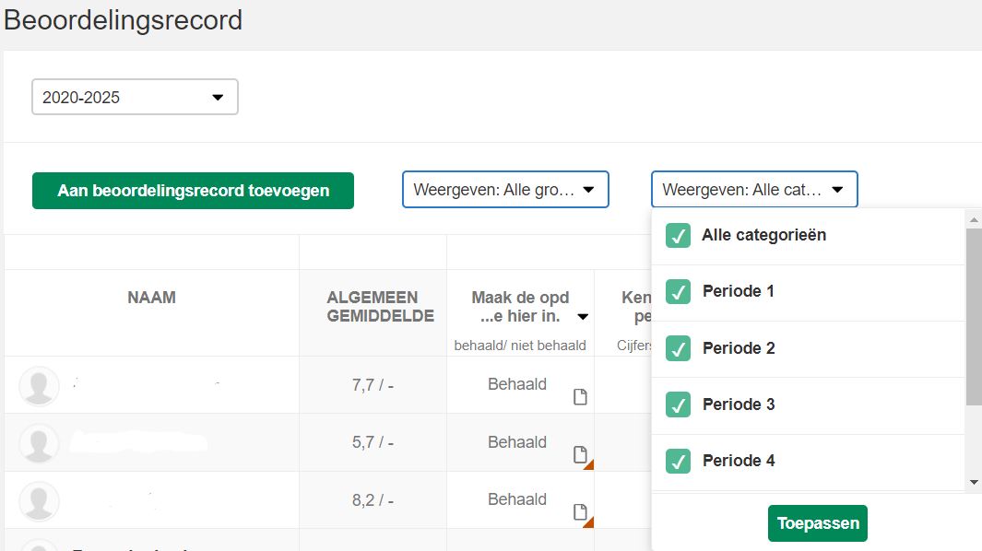The height and width of the screenshot is (551, 982).
Task: Toggle the Periode 3 checkbox
Action: tap(678, 404)
